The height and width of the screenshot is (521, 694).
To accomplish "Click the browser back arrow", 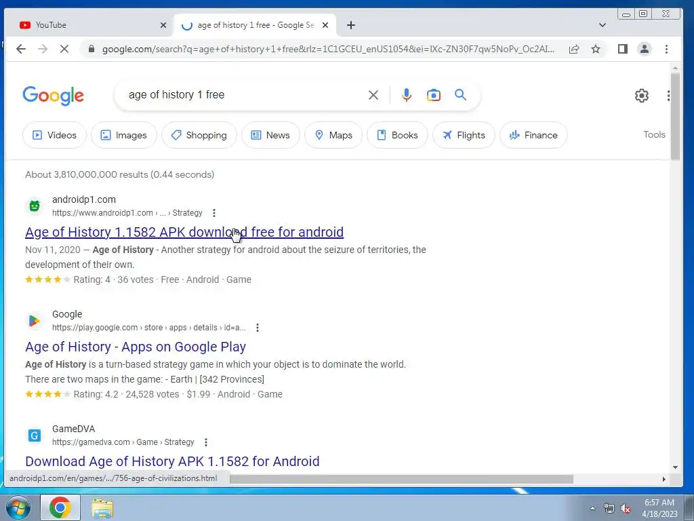I will 21,49.
